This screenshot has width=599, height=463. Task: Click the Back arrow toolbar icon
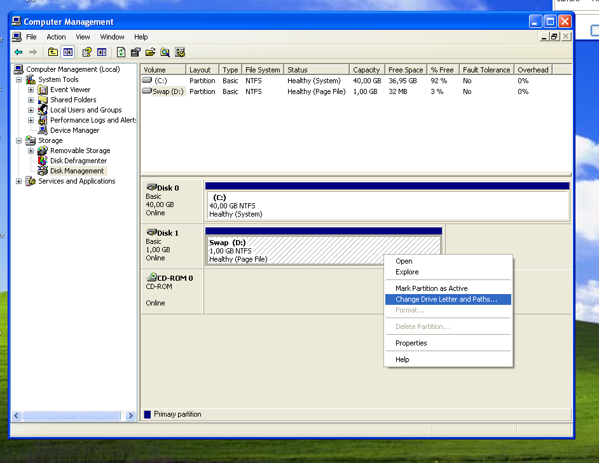tap(18, 52)
